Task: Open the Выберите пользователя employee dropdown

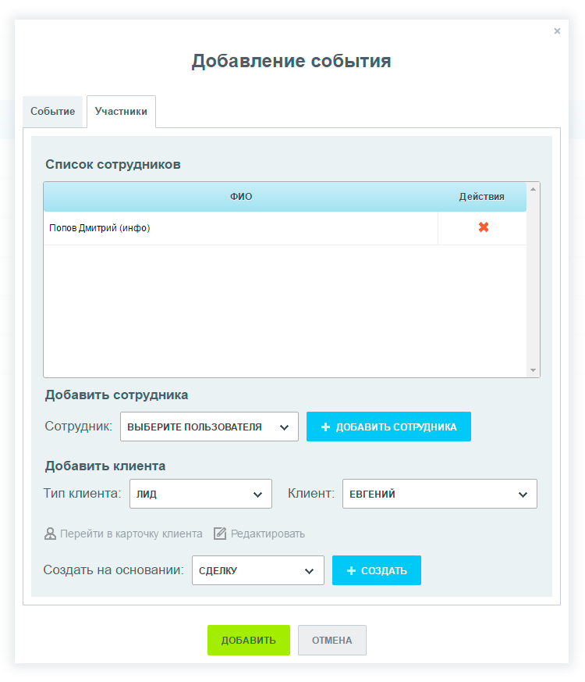Action: pyautogui.click(x=209, y=427)
